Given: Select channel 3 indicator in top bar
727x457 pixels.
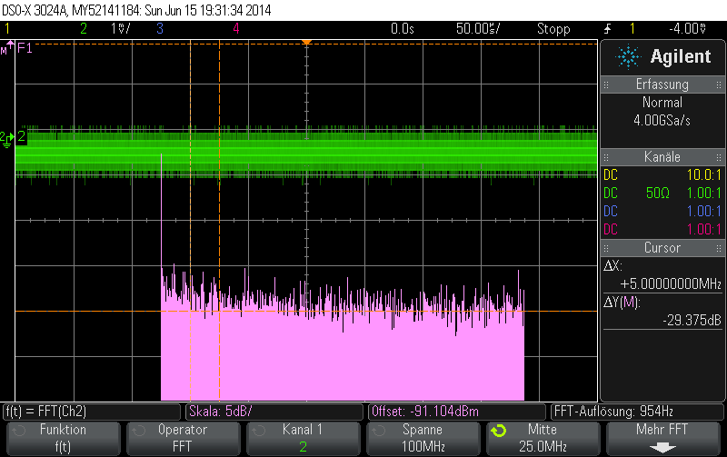Looking at the screenshot, I should [160, 29].
